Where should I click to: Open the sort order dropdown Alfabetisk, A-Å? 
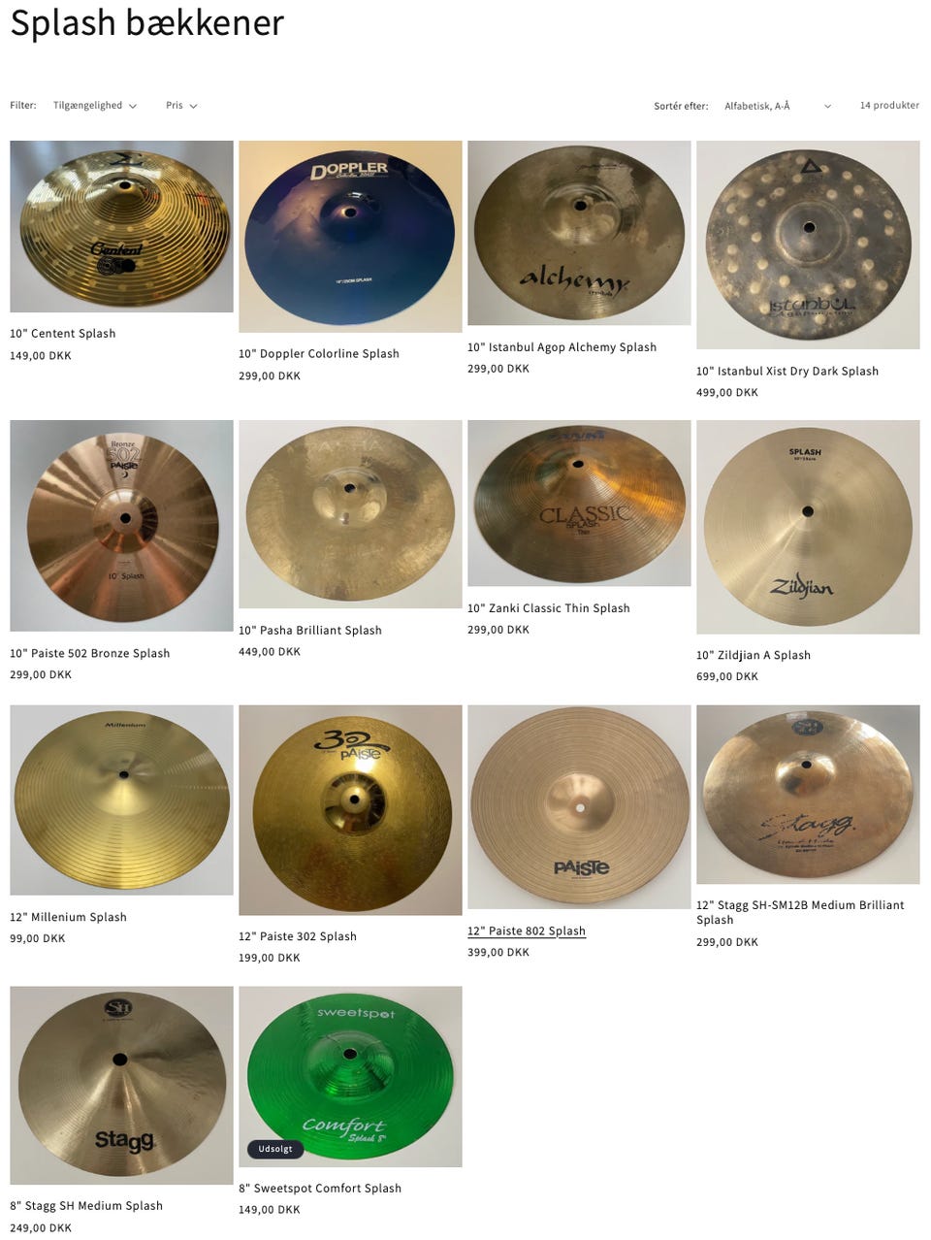[778, 106]
